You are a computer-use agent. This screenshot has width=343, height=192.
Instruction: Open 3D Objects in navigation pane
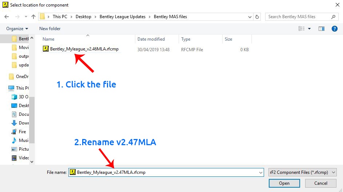[20, 97]
